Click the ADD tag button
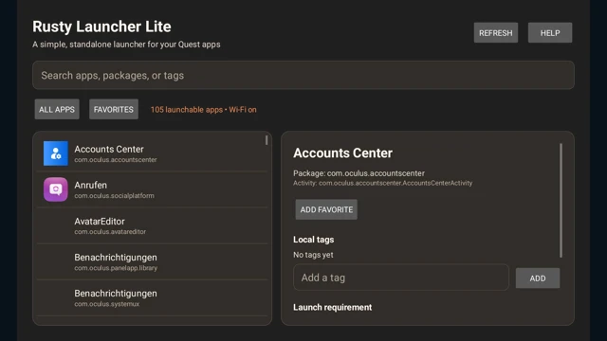The height and width of the screenshot is (341, 607). click(x=538, y=278)
